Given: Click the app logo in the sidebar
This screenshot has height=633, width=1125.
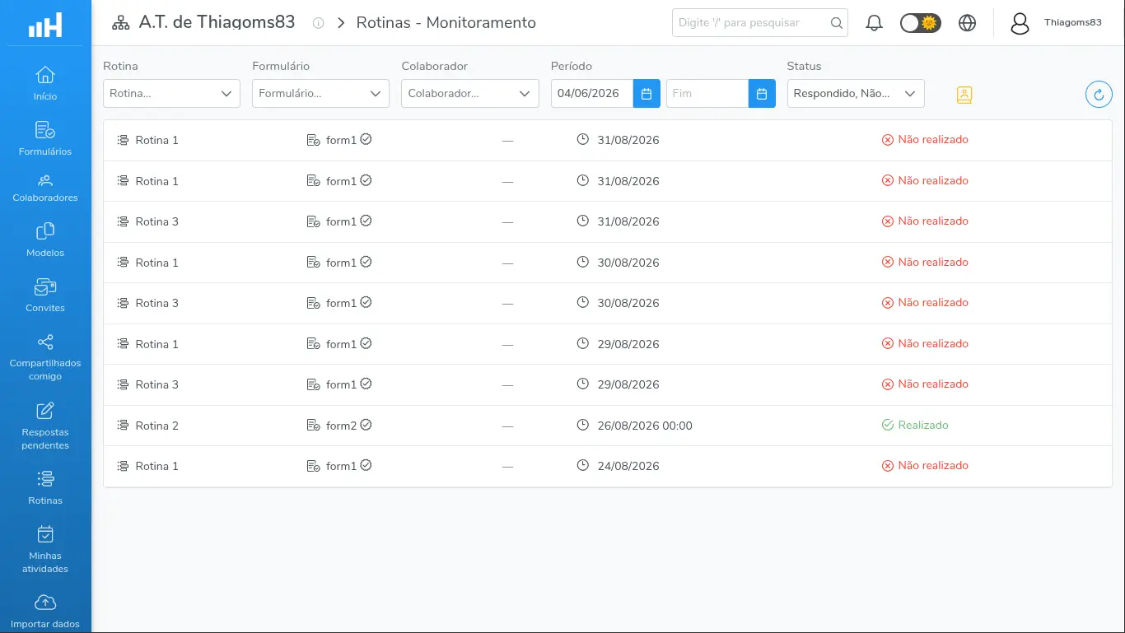Looking at the screenshot, I should [x=45, y=25].
